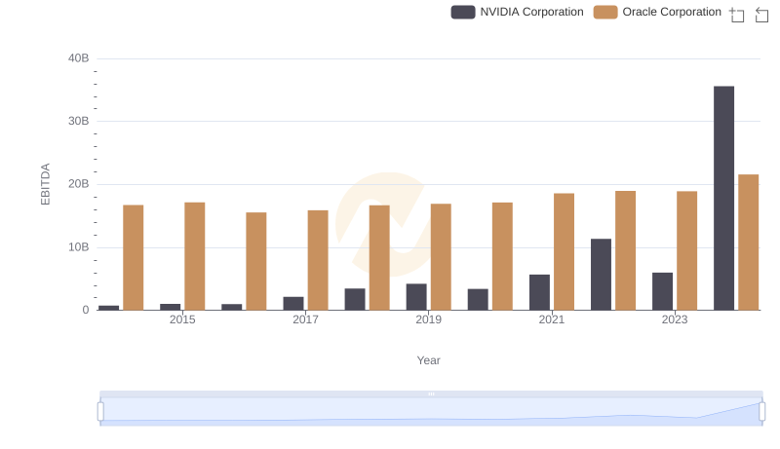Click the EBITDA axis title
This screenshot has height=449, width=780.
coord(45,184)
